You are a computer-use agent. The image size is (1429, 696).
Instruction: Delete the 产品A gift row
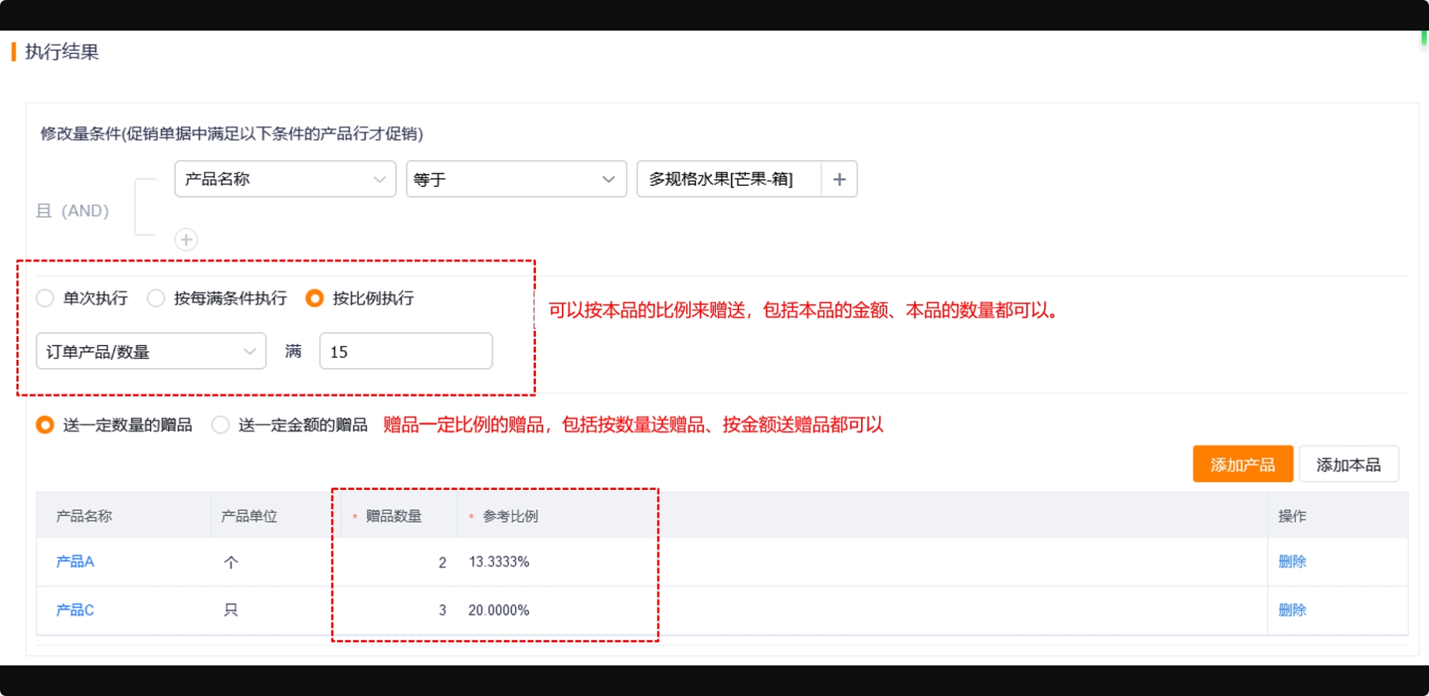click(1291, 562)
